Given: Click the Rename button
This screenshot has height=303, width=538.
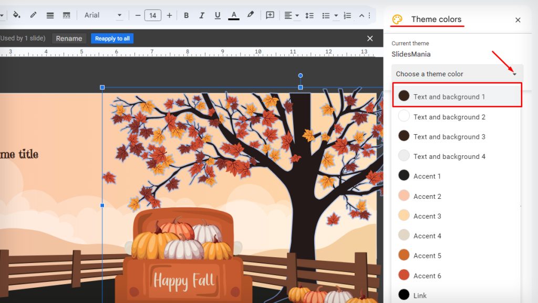Looking at the screenshot, I should click(69, 38).
